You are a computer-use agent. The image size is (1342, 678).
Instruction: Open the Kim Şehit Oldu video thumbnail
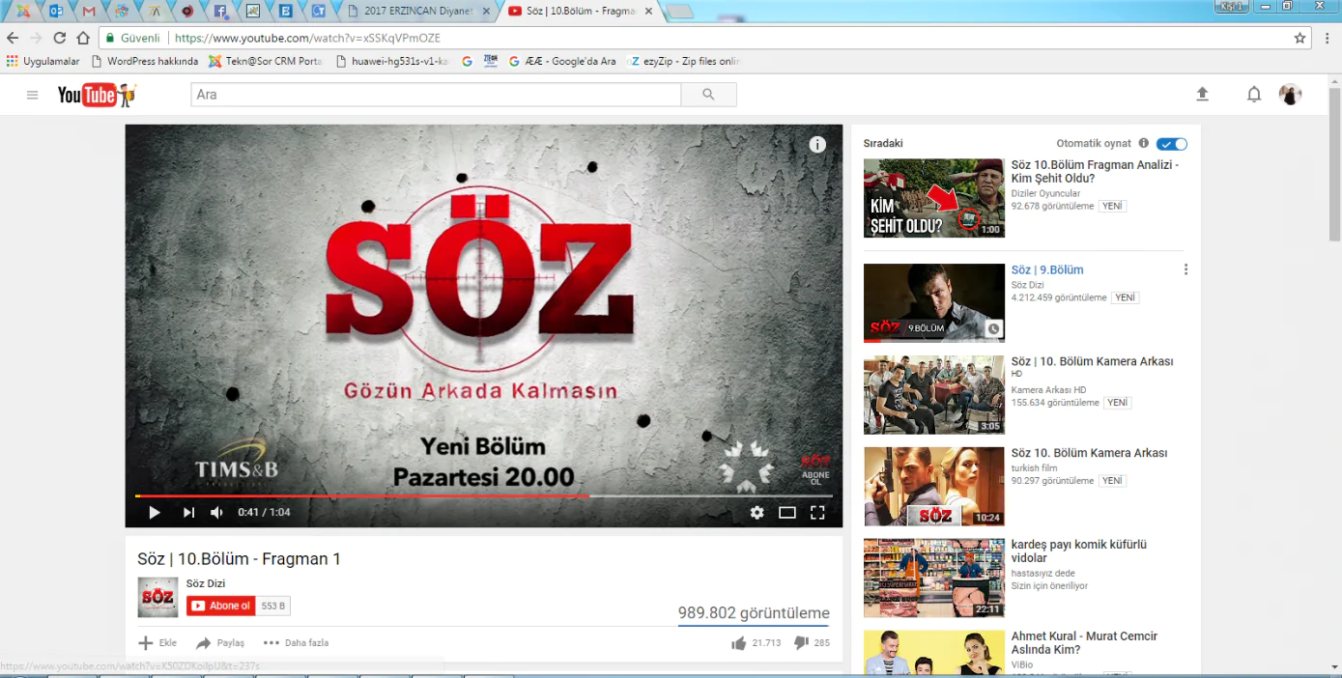coord(934,198)
